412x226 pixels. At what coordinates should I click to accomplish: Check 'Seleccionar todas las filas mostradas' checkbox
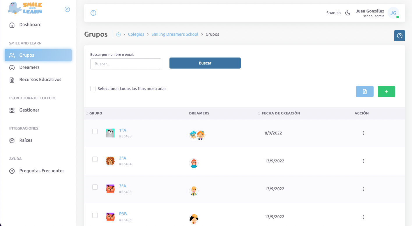point(93,89)
